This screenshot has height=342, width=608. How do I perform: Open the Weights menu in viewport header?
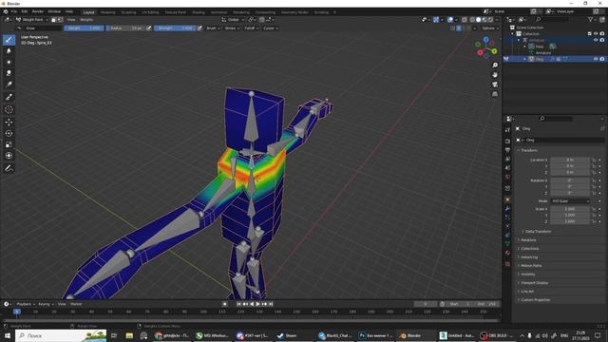(86, 19)
